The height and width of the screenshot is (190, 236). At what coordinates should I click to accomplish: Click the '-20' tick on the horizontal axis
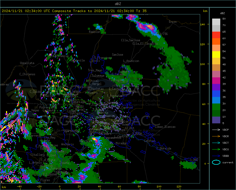[39, 186]
